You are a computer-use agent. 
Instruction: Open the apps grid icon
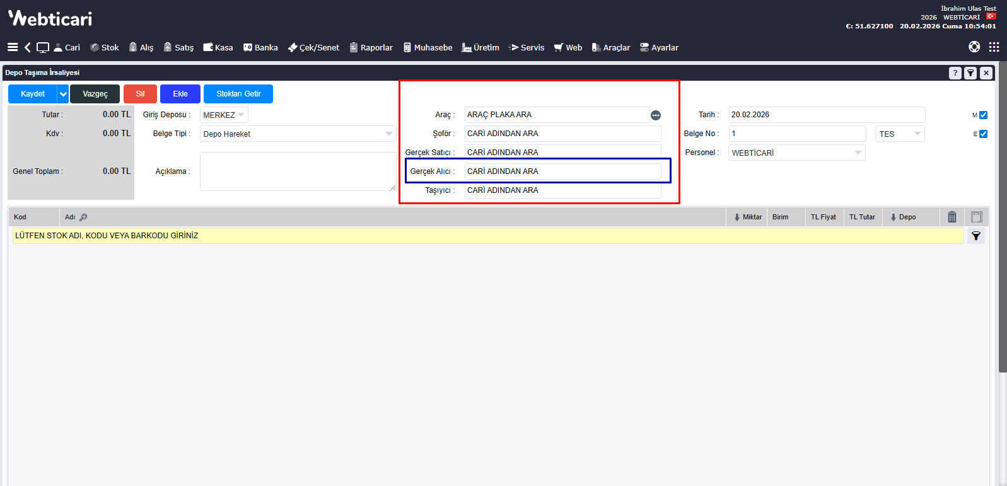coord(994,47)
